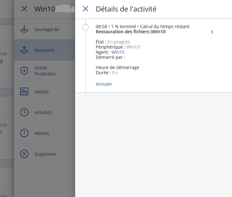The height and width of the screenshot is (197, 232).
Task: Click the Détails receipt icon
Action: 24,91
